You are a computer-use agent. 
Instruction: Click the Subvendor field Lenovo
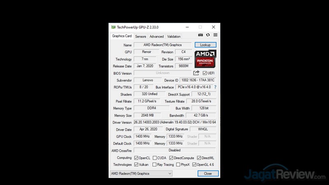point(148,80)
